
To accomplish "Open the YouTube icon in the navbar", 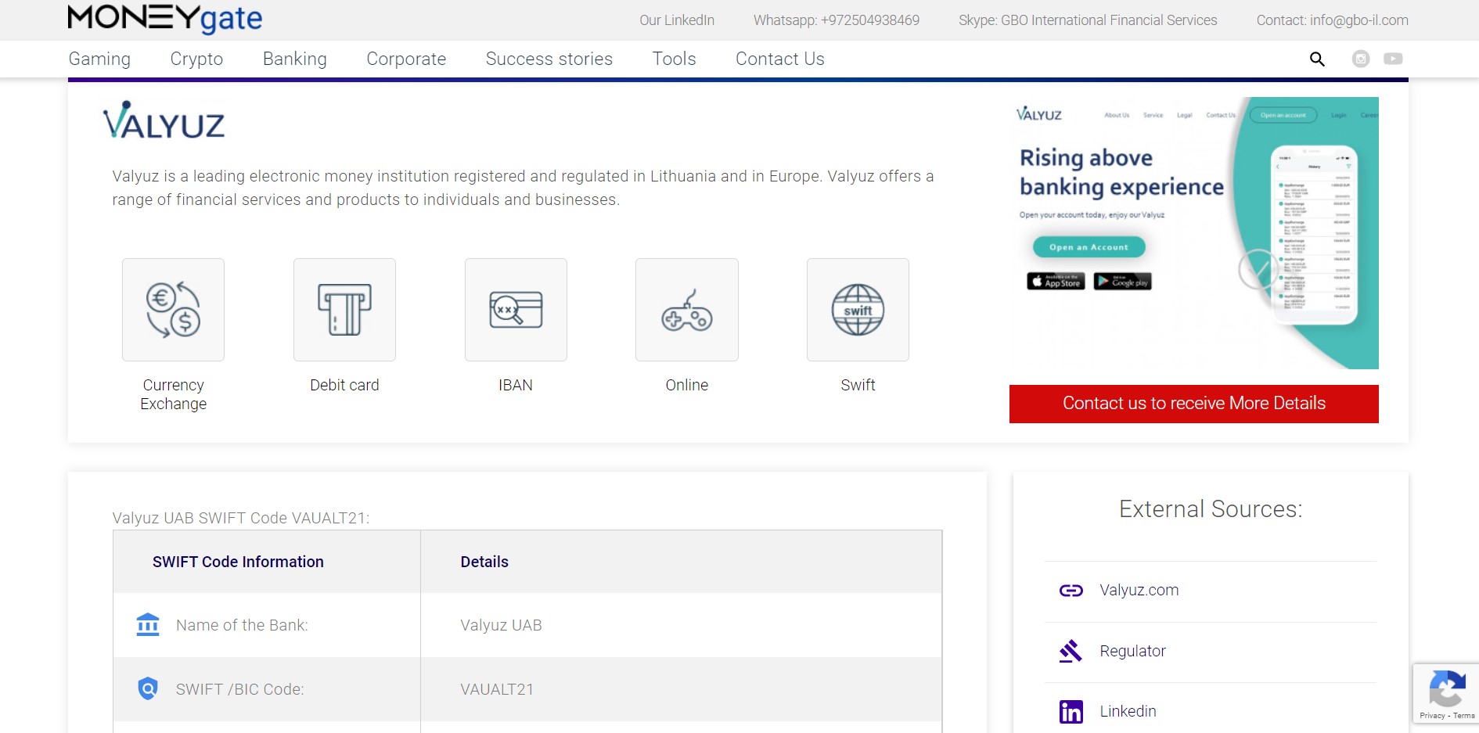I will tap(1393, 59).
